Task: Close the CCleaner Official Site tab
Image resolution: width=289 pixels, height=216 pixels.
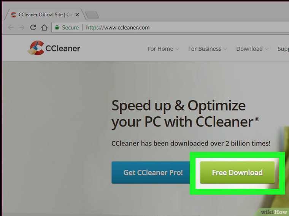Action: (77, 15)
